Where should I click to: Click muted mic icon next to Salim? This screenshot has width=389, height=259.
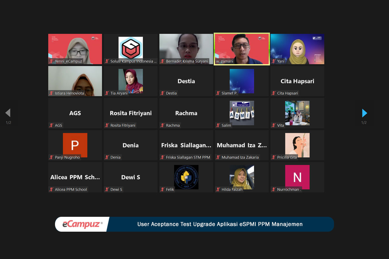pos(218,125)
